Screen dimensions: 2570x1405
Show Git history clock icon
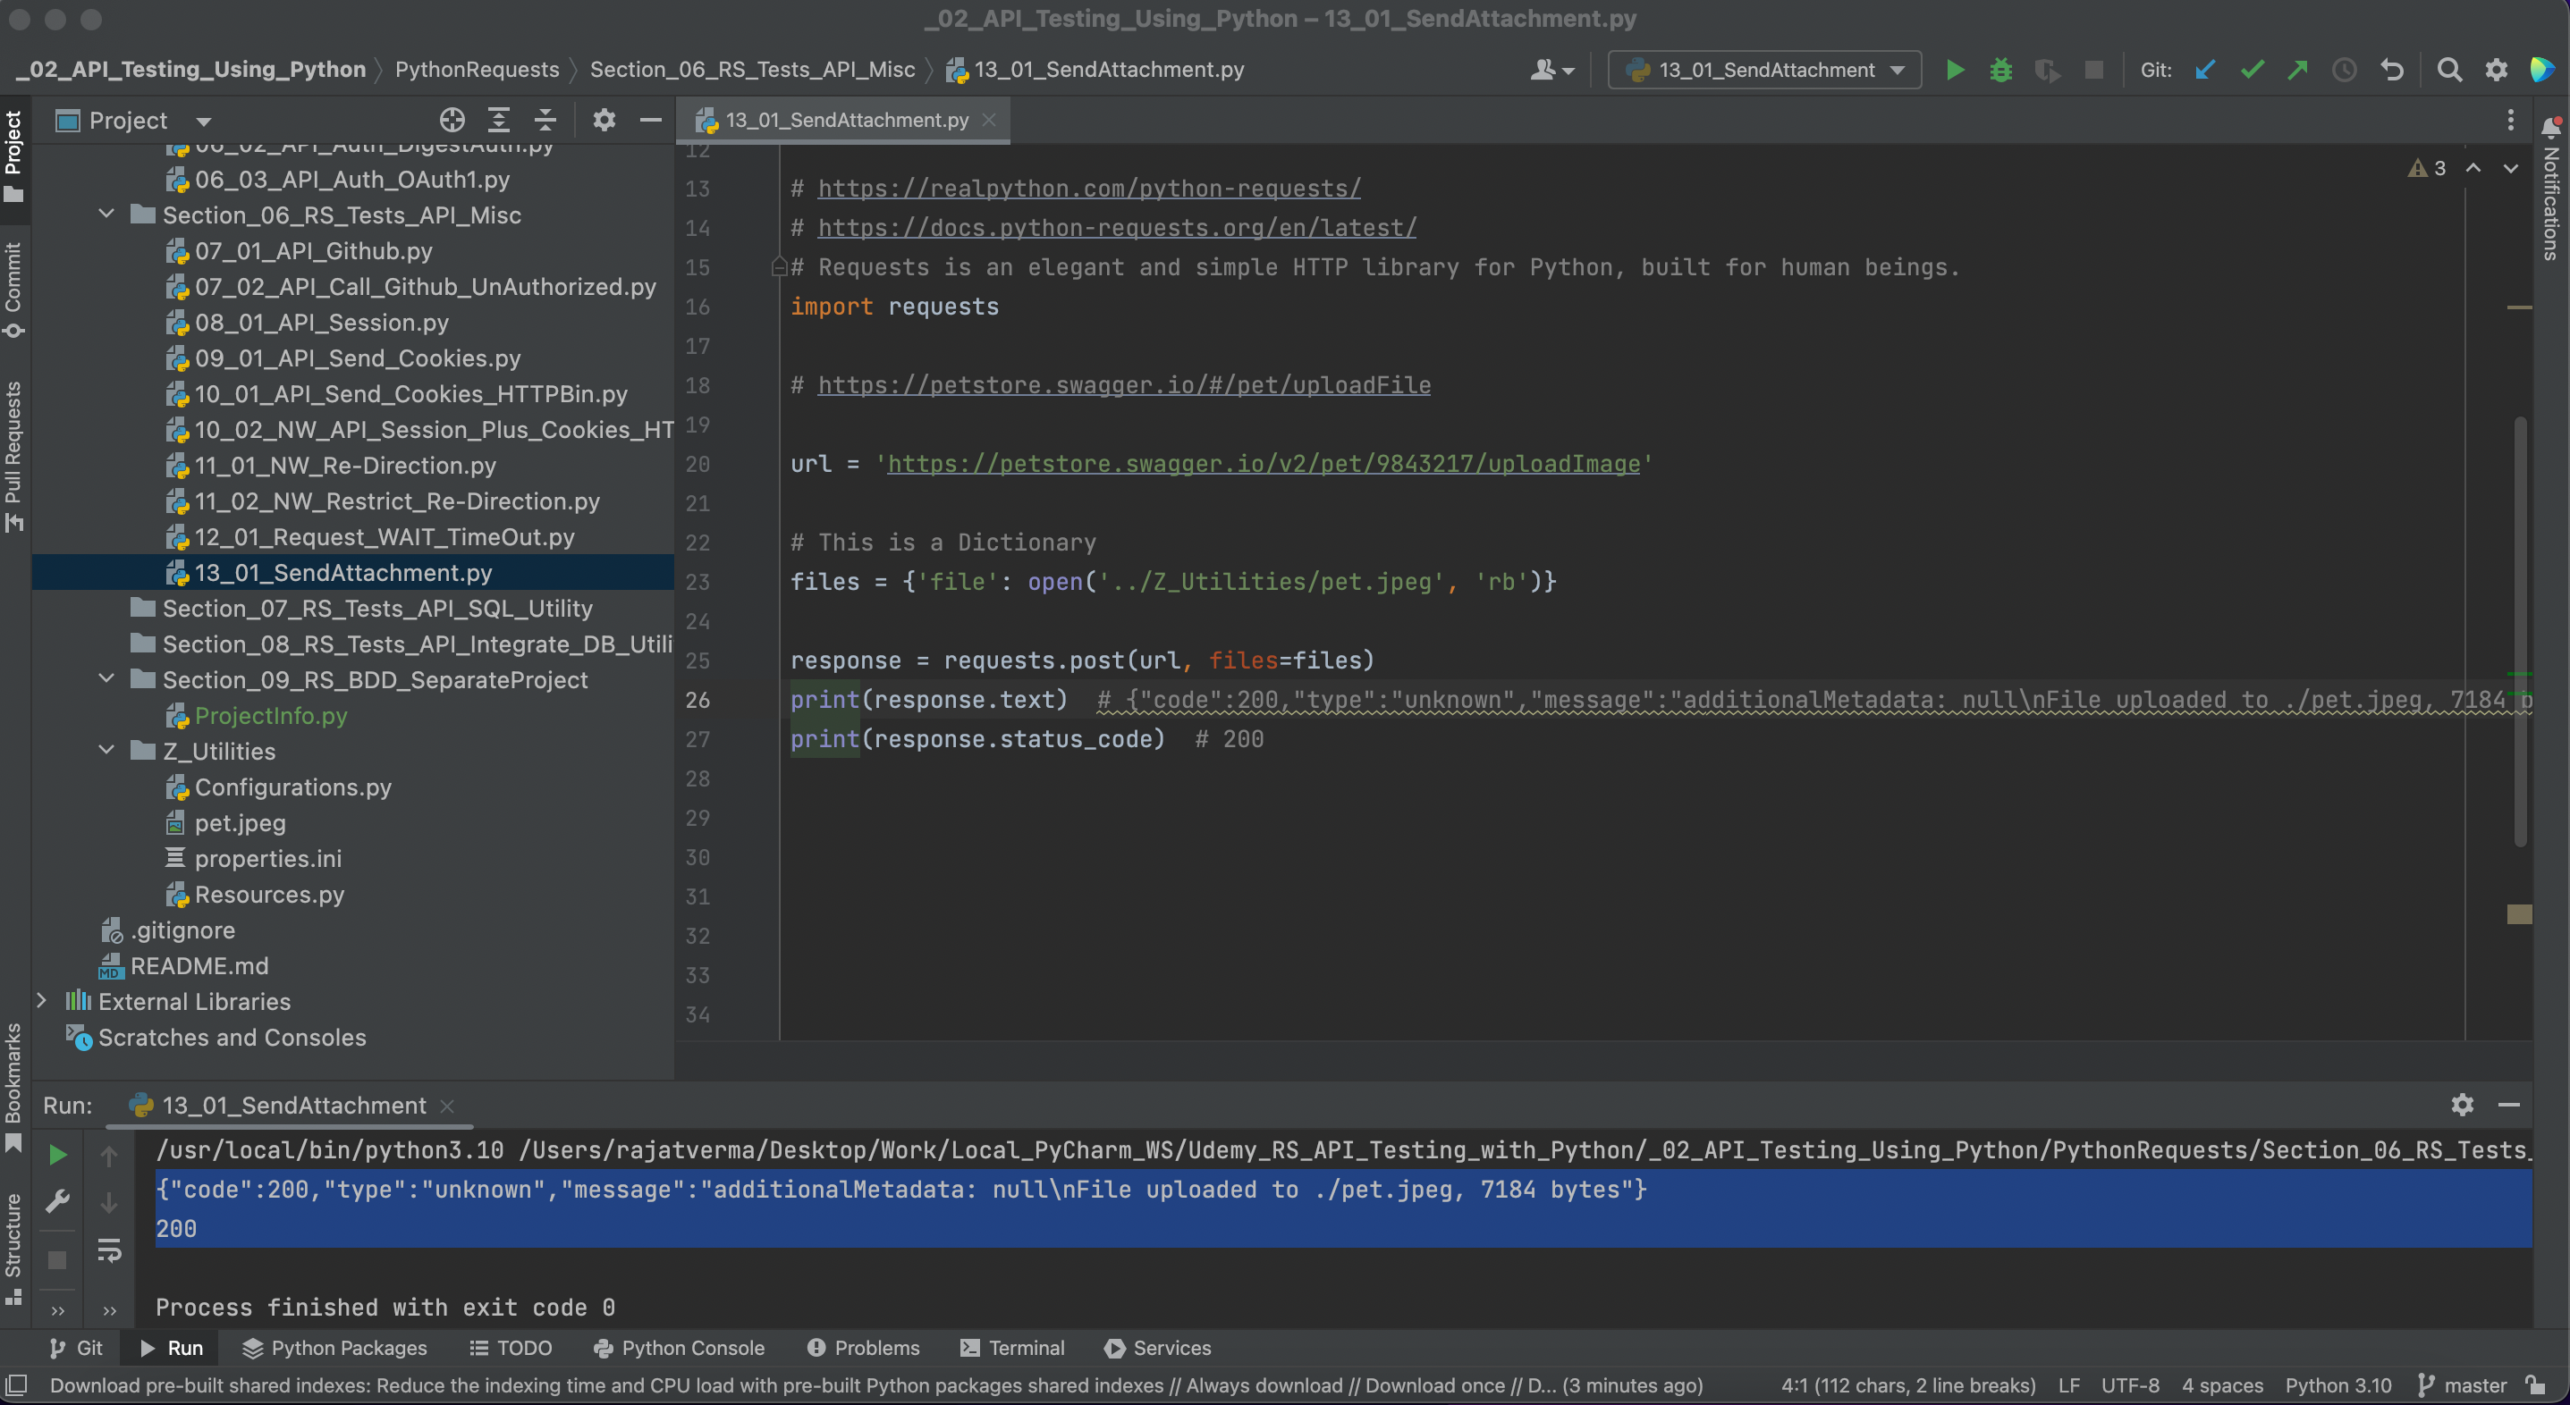[2345, 70]
